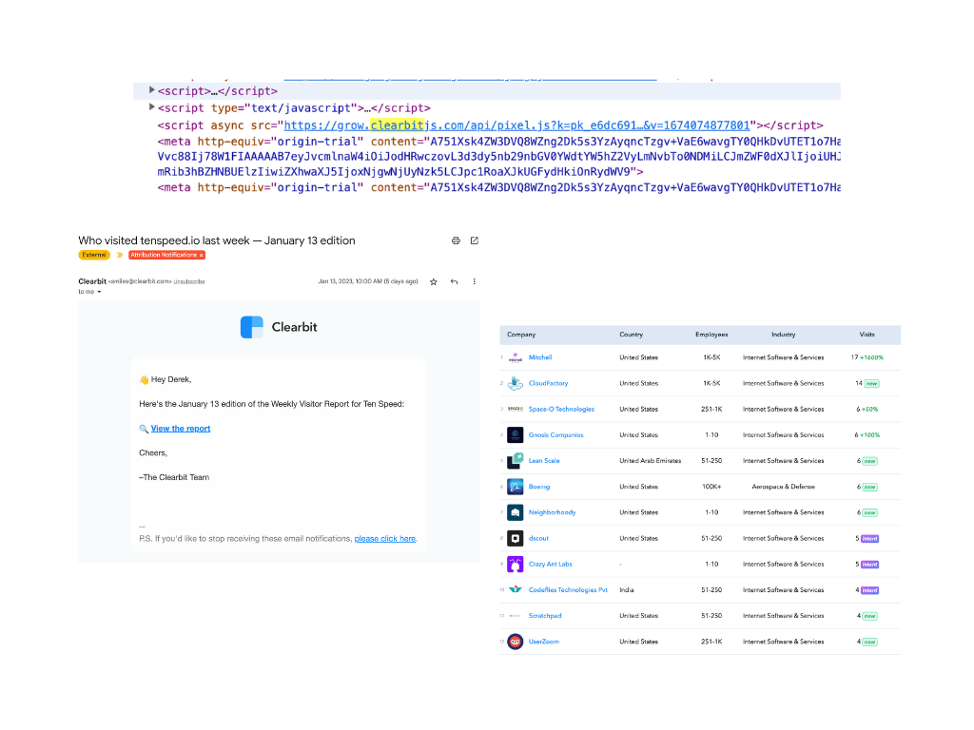
Task: Click the Scratchpad logo
Action: 515,616
